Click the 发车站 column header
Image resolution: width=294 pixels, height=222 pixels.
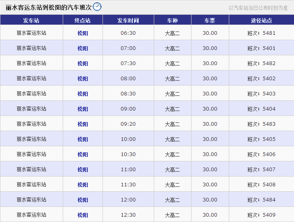point(31,20)
